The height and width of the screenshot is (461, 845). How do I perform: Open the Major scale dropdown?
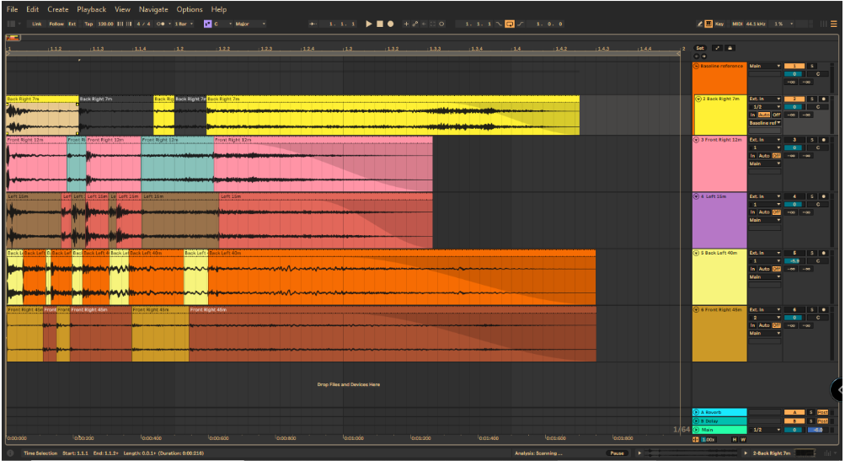pyautogui.click(x=246, y=24)
